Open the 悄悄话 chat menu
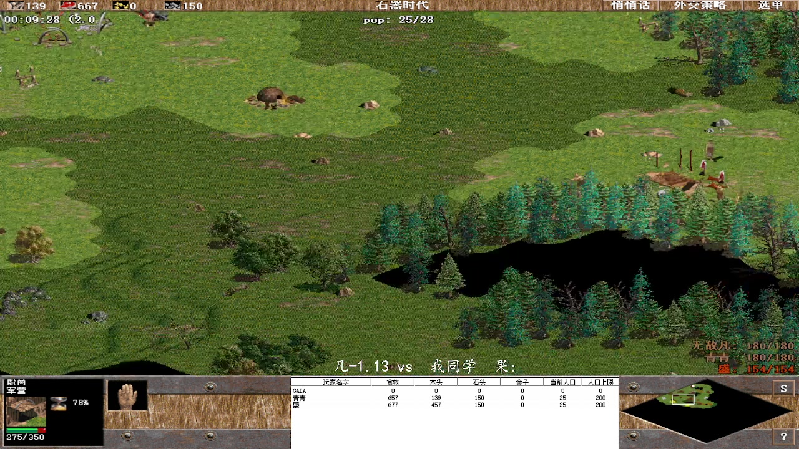The width and height of the screenshot is (799, 449). pyautogui.click(x=630, y=6)
